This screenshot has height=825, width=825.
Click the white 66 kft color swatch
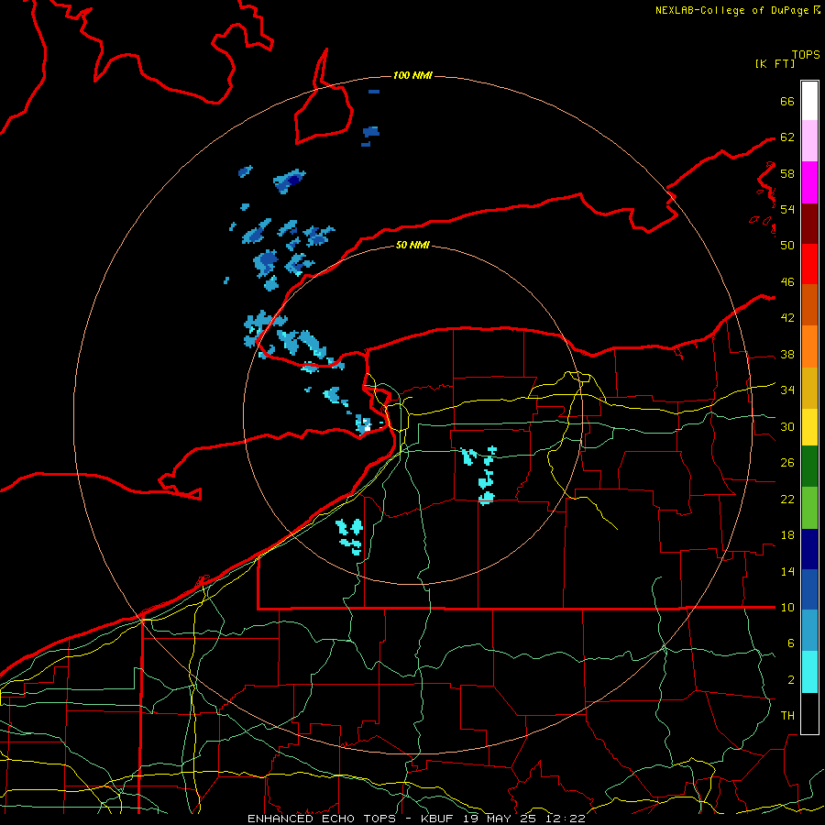coord(809,101)
